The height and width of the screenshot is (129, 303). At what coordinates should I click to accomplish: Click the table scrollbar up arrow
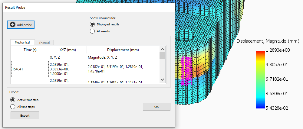coord(163,49)
